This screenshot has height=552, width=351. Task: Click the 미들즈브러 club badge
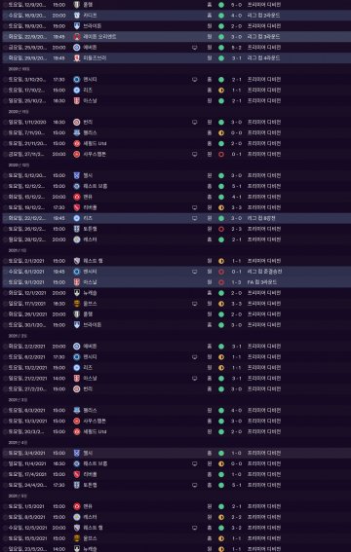77,58
